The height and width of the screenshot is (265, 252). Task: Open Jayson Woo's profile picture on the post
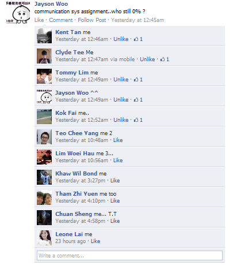pos(18,13)
